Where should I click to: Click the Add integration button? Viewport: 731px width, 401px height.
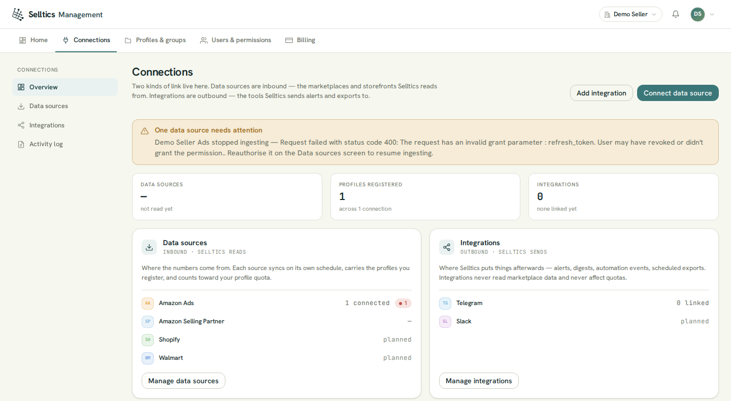click(x=602, y=93)
